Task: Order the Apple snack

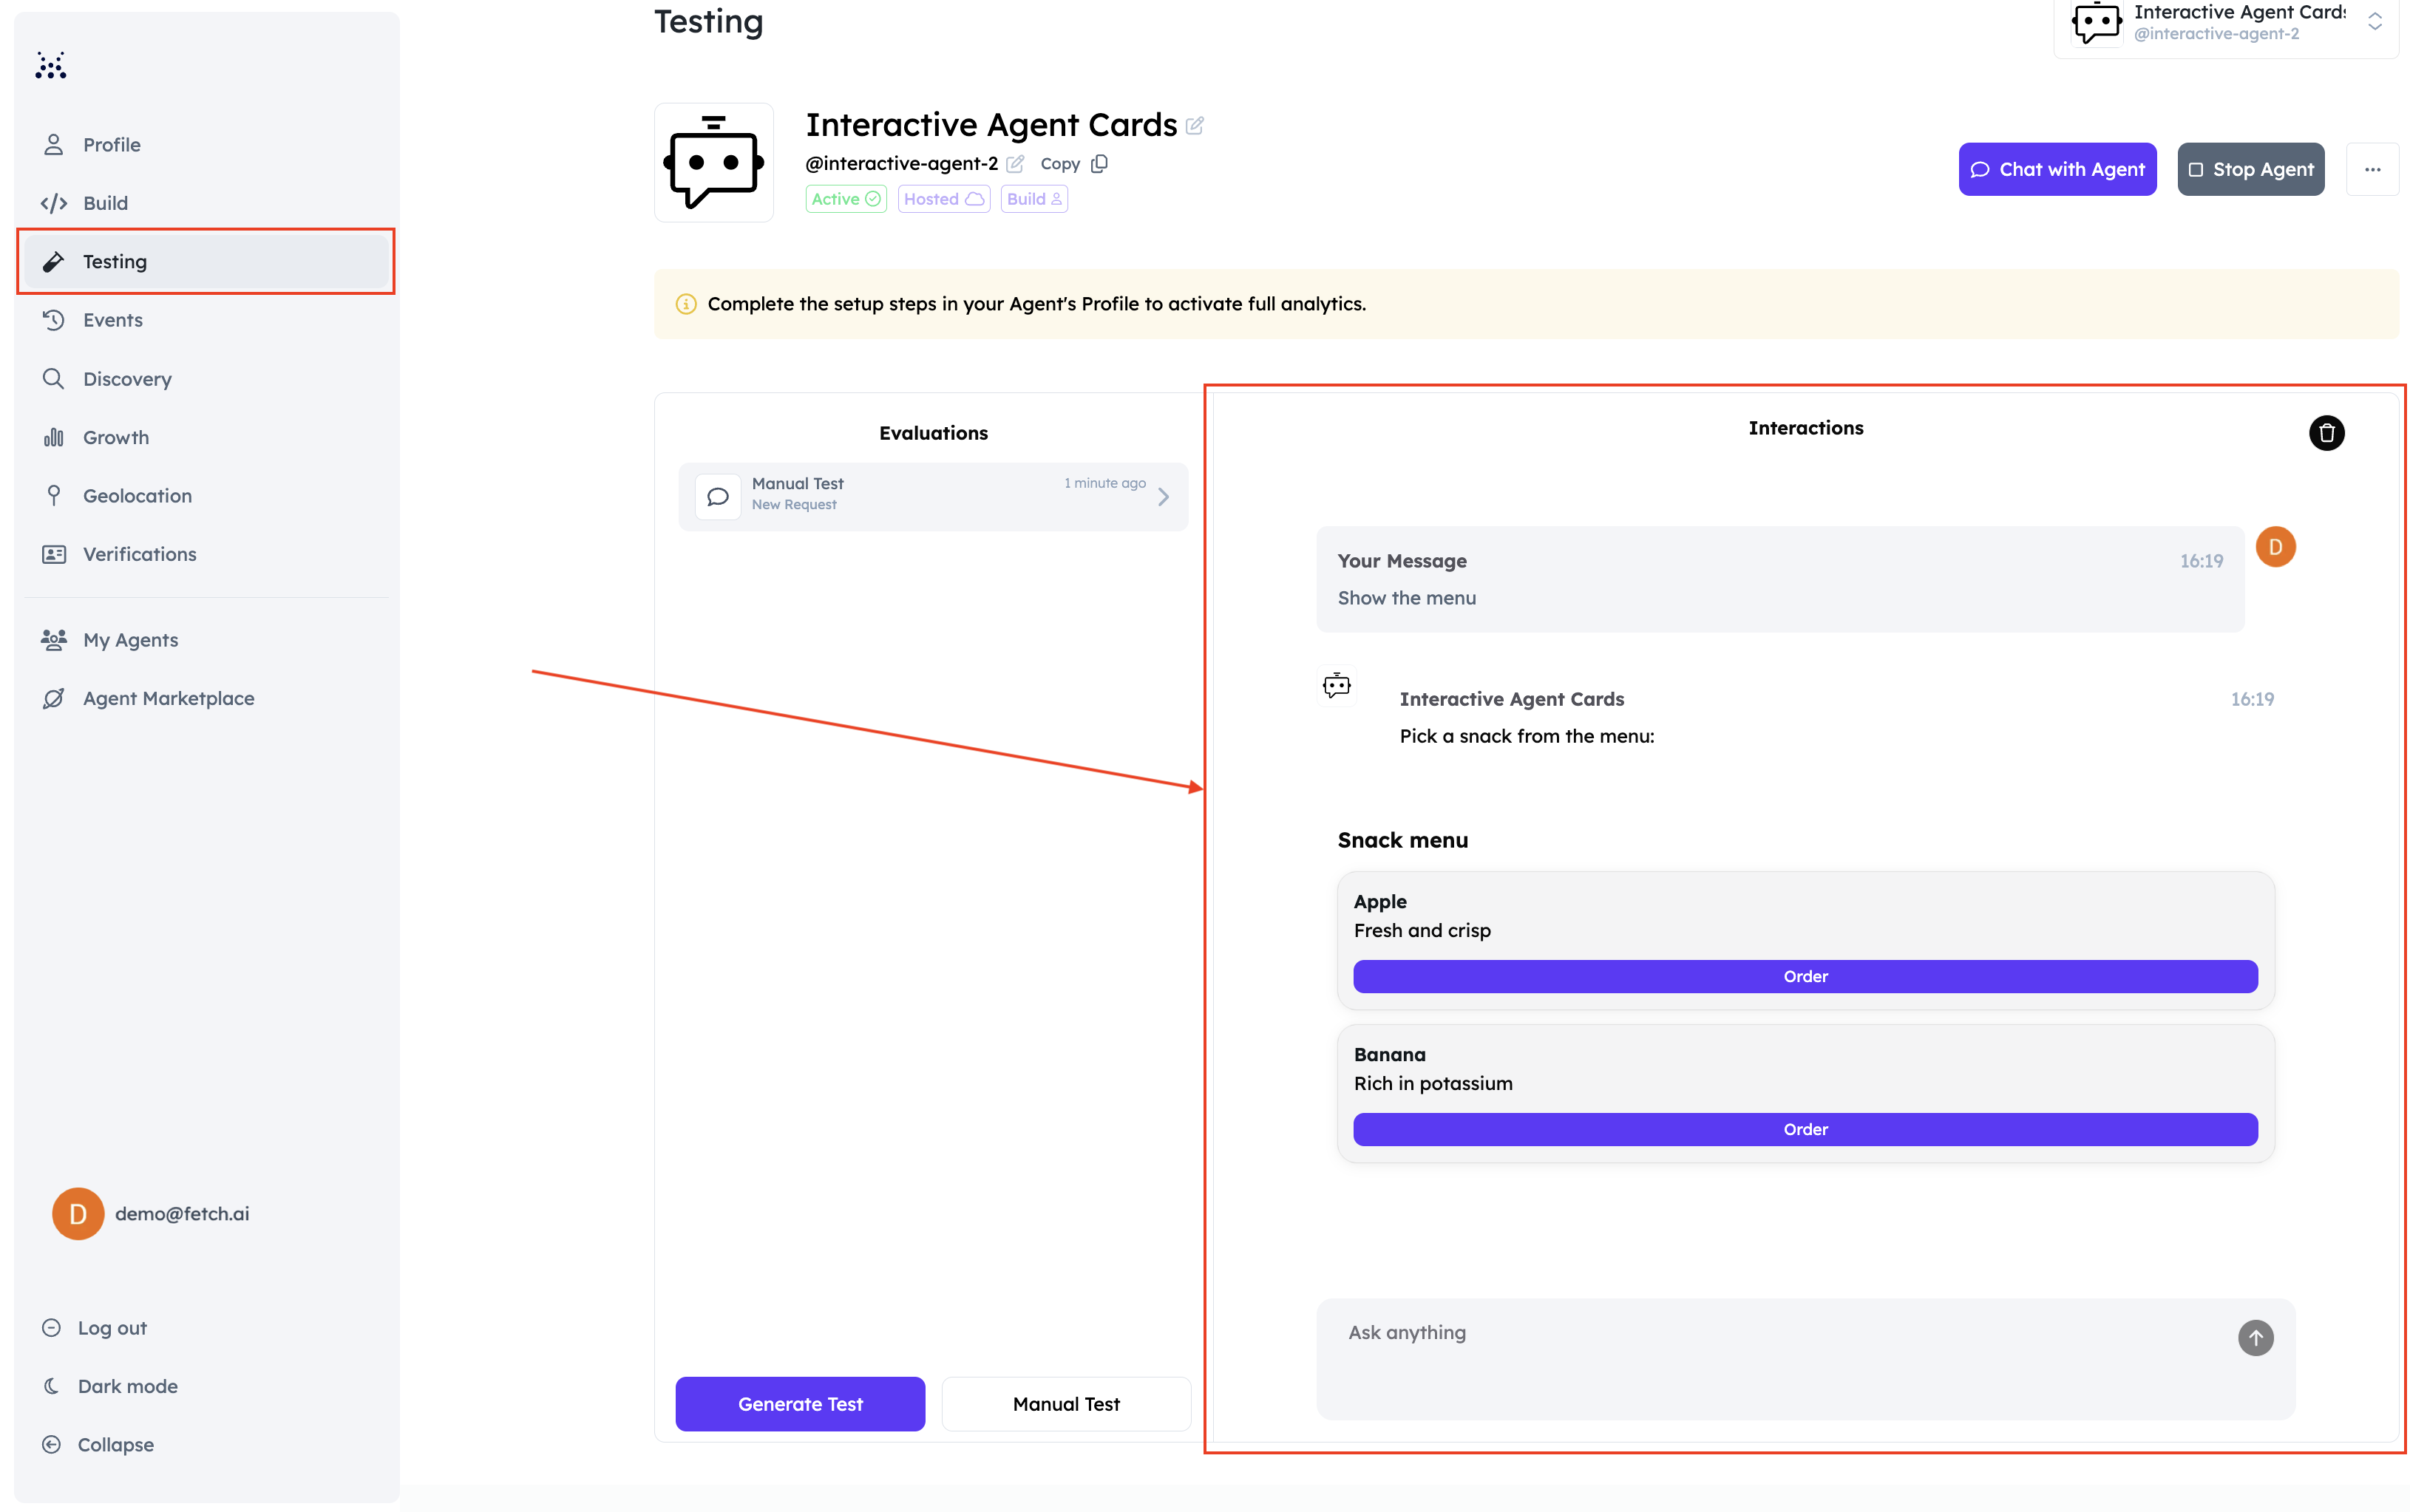Action: pyautogui.click(x=1805, y=976)
